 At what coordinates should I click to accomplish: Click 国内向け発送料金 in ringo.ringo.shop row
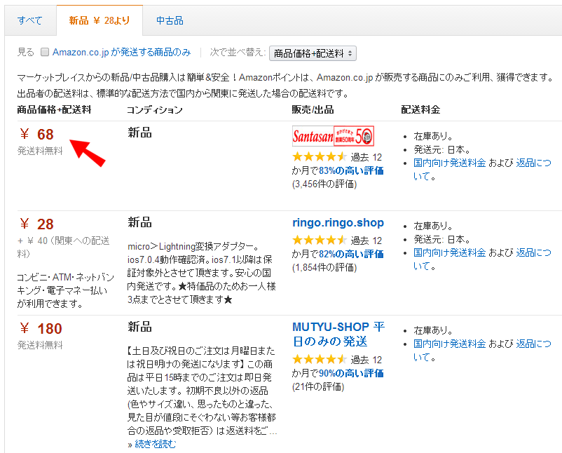point(449,252)
